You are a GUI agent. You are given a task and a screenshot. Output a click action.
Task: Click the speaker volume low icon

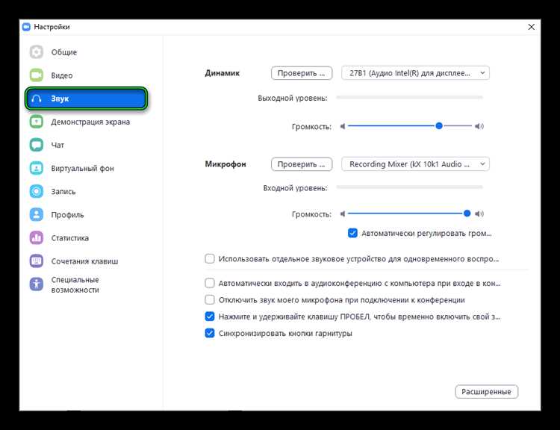[x=343, y=126]
